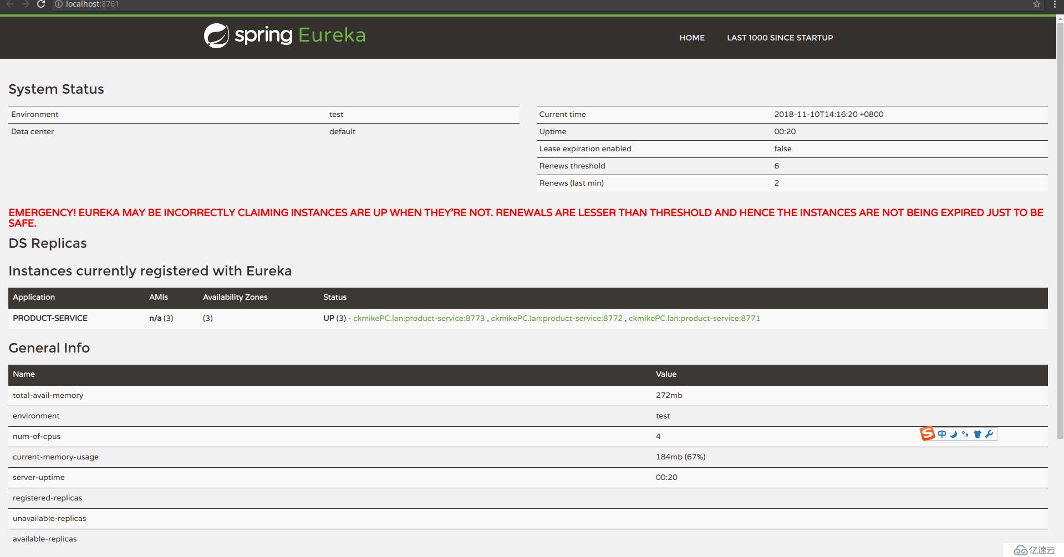
Task: Click the 'Status' column header
Action: point(335,297)
